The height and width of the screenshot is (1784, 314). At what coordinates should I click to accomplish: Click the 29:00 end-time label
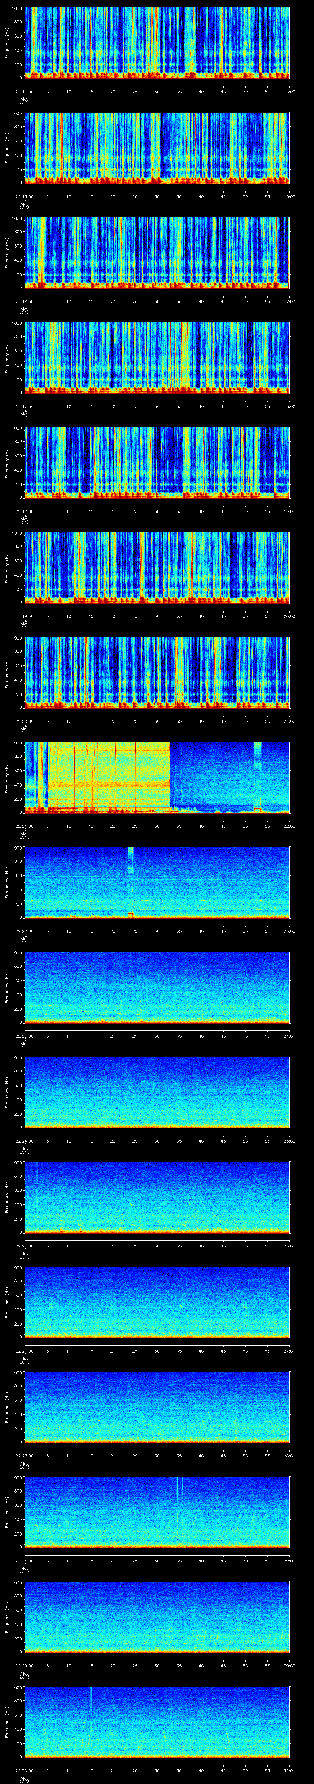coord(290,1560)
